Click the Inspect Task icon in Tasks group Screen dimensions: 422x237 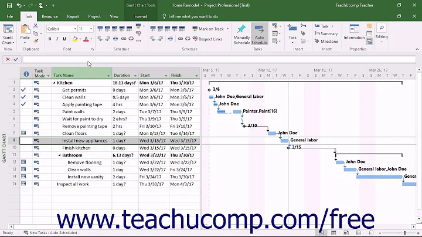click(x=275, y=26)
